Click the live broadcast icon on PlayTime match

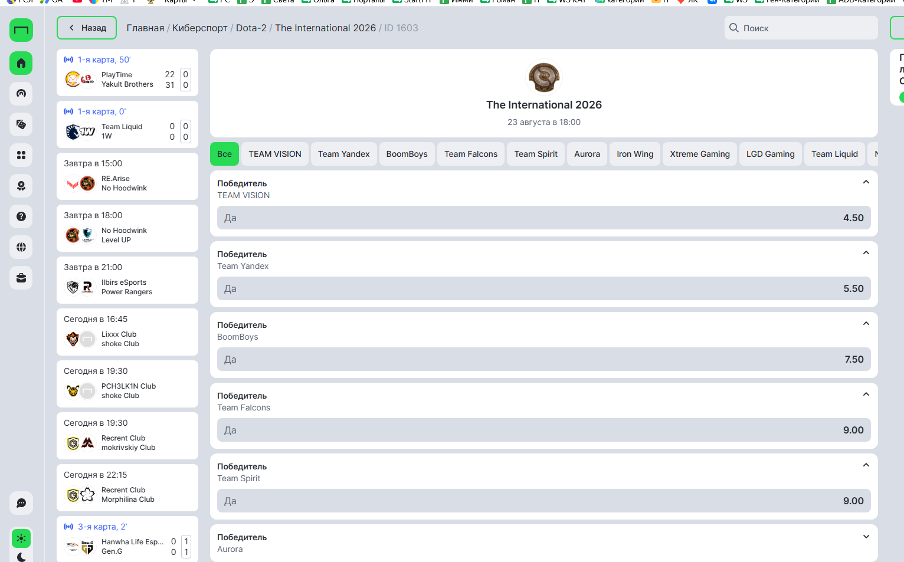coord(68,60)
